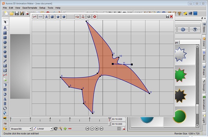Add an arrow shape from left toolbar
The height and width of the screenshot is (137, 208).
5,61
